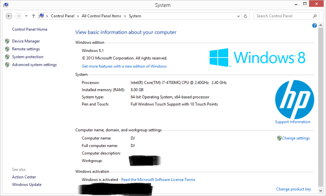Click the Windows is activated text
Screen dimensions: 326x196
[100, 180]
